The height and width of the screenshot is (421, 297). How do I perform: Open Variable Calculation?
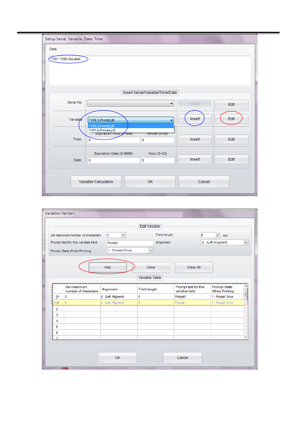[96, 182]
